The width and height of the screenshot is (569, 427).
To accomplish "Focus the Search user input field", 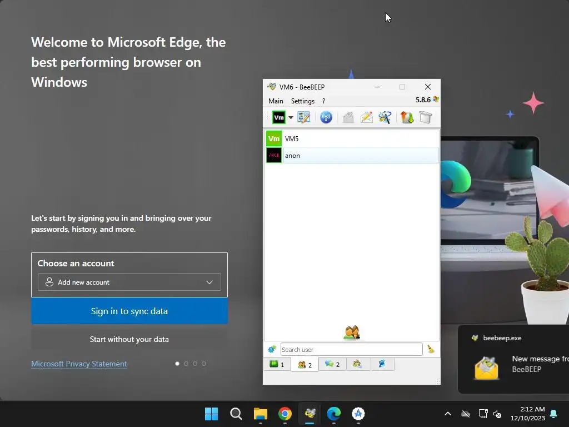I will click(x=351, y=349).
